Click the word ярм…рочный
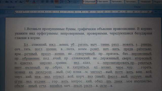This screenshot has width=162, height=91. coord(26,54)
